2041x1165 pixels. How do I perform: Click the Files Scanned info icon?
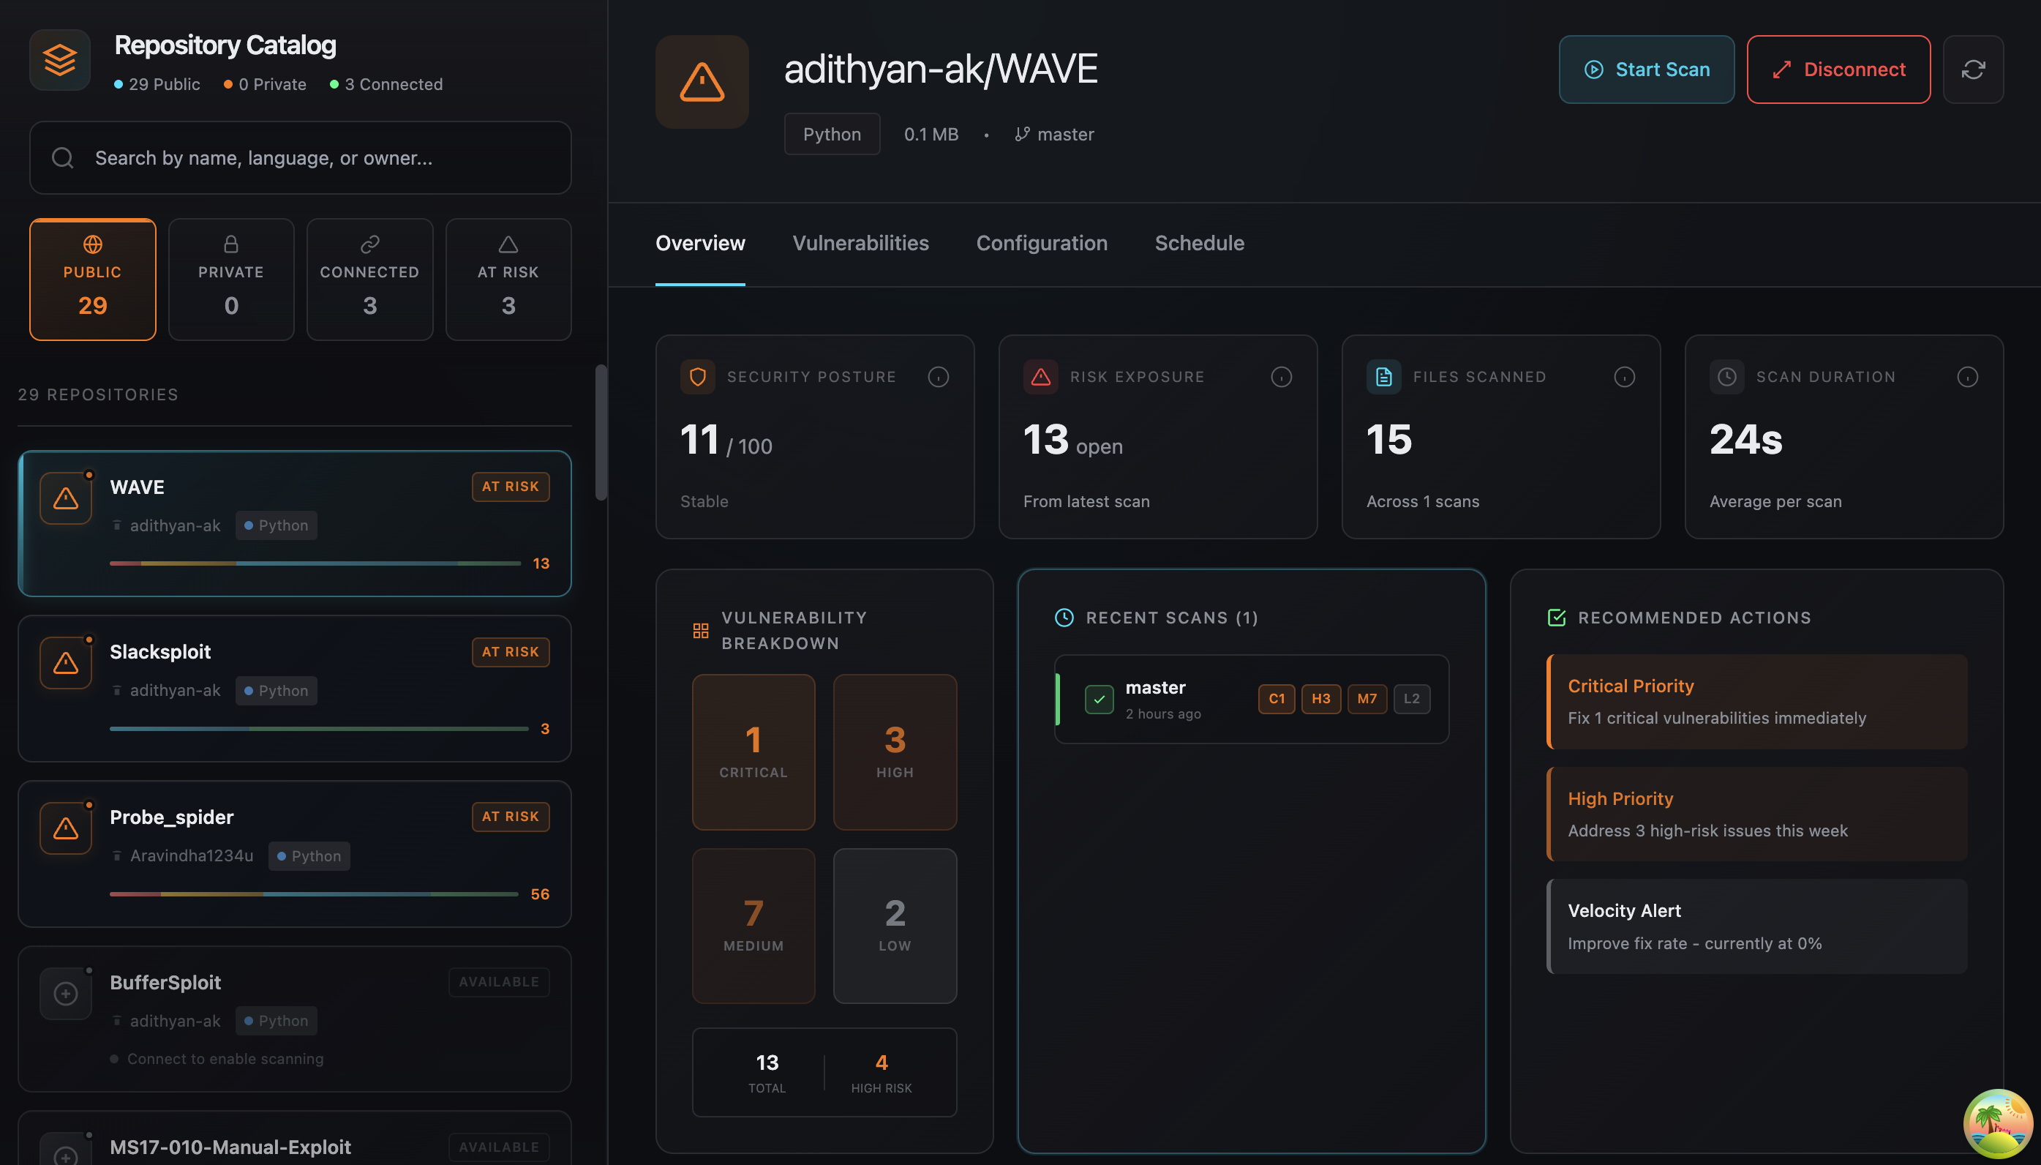click(x=1624, y=377)
